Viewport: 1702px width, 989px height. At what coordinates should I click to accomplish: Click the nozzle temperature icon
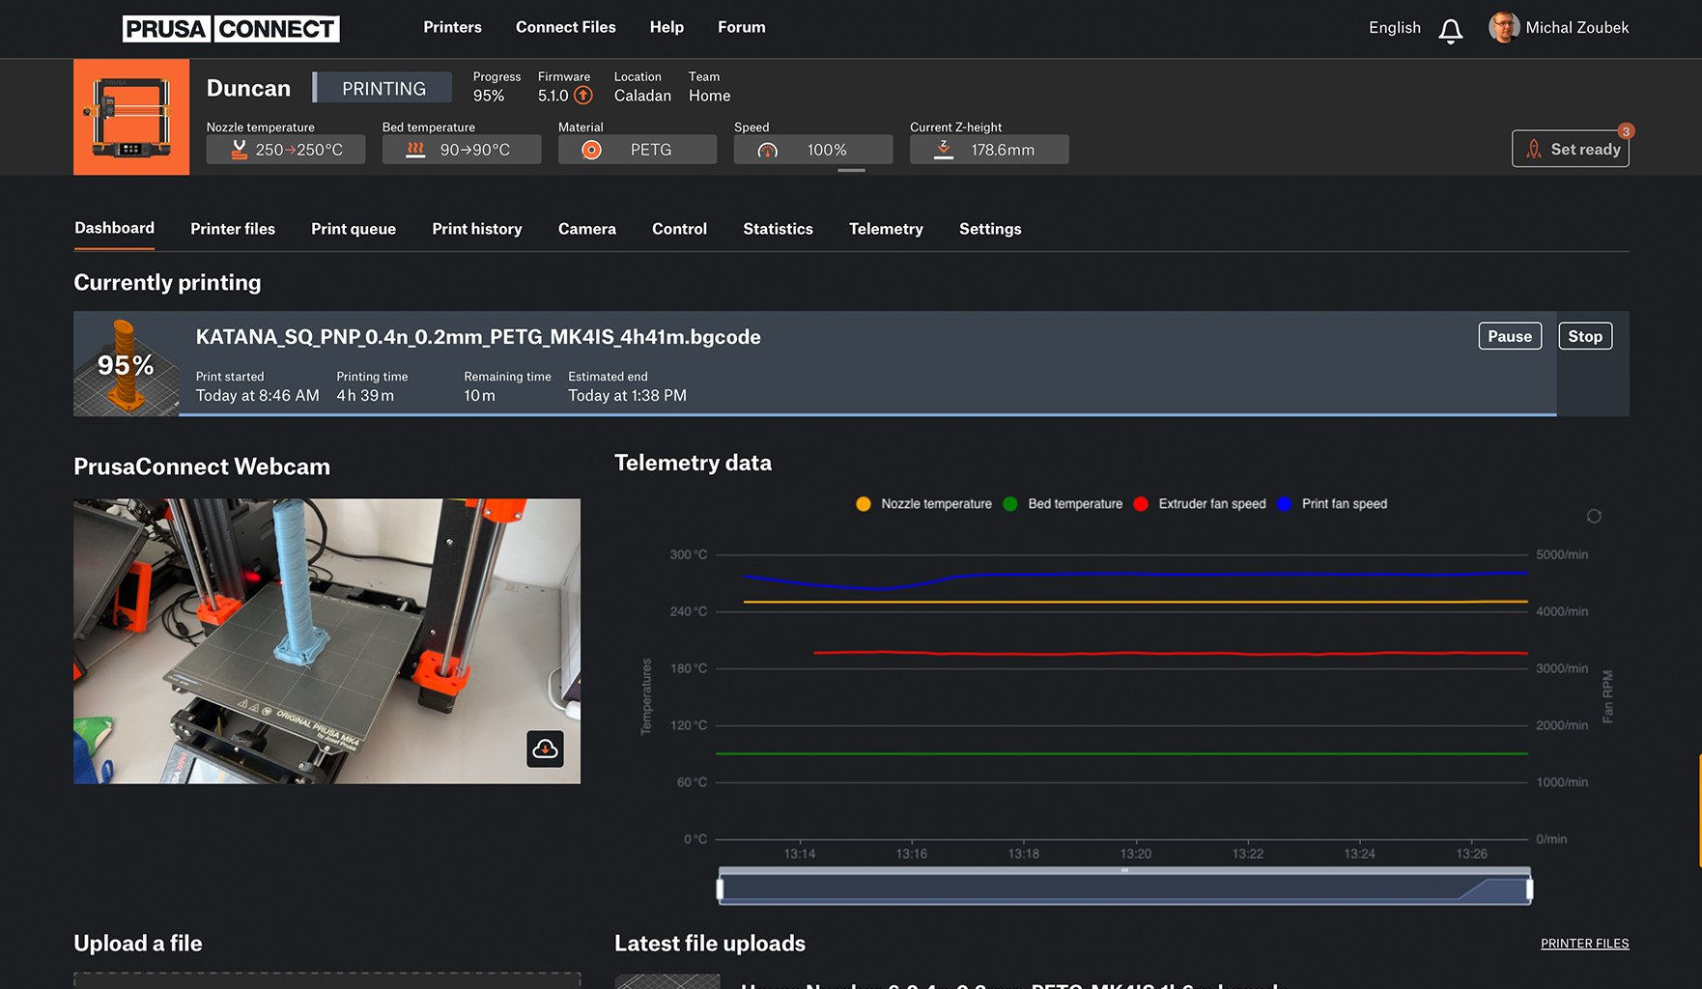coord(239,150)
